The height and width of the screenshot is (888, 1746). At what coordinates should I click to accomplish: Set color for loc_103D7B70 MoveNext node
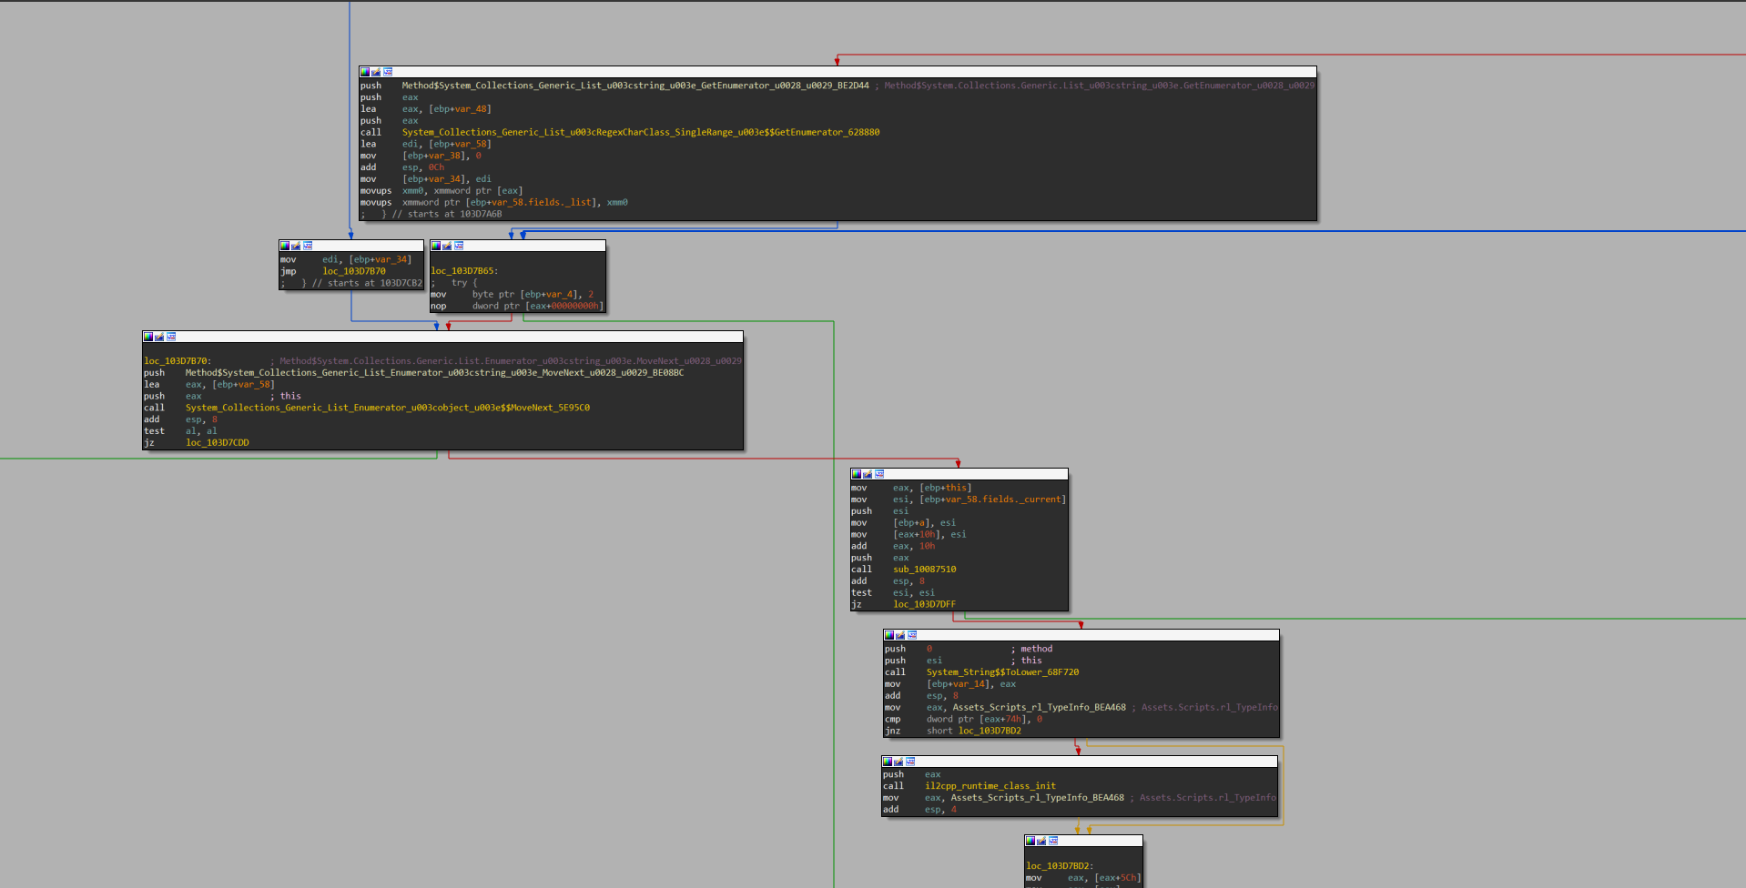coord(148,337)
